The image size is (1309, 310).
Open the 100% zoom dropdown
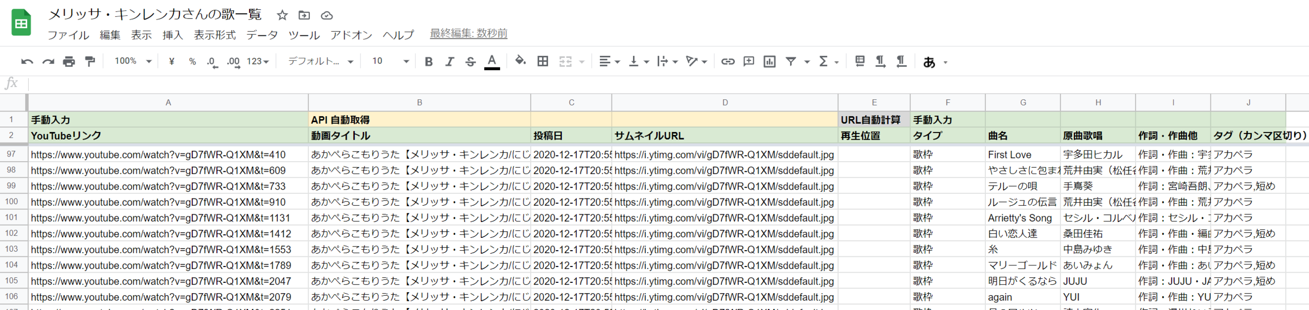click(133, 61)
